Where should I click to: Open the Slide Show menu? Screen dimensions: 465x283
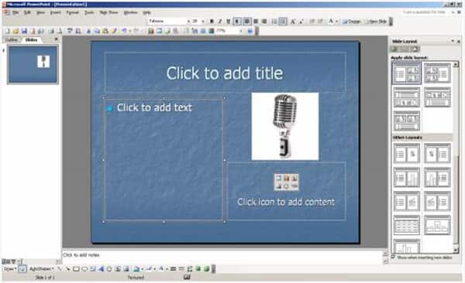tap(108, 12)
